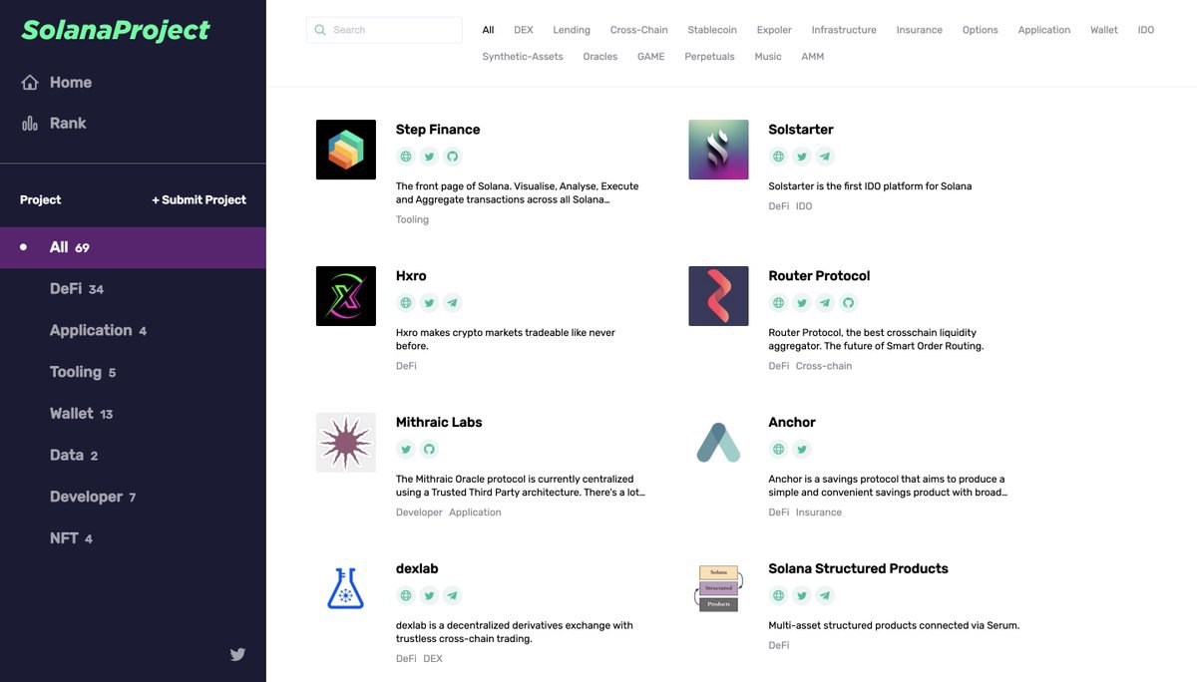Select the Oracles category filter
Viewport: 1197px width, 682px height.
tap(600, 57)
